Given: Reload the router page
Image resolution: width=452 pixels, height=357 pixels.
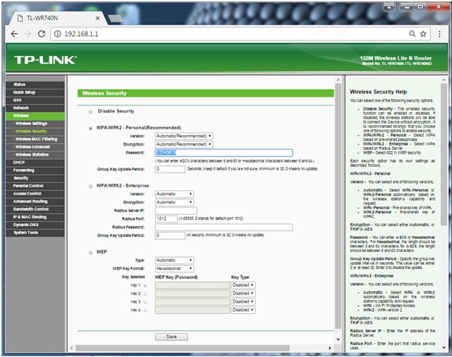Looking at the screenshot, I should point(41,34).
